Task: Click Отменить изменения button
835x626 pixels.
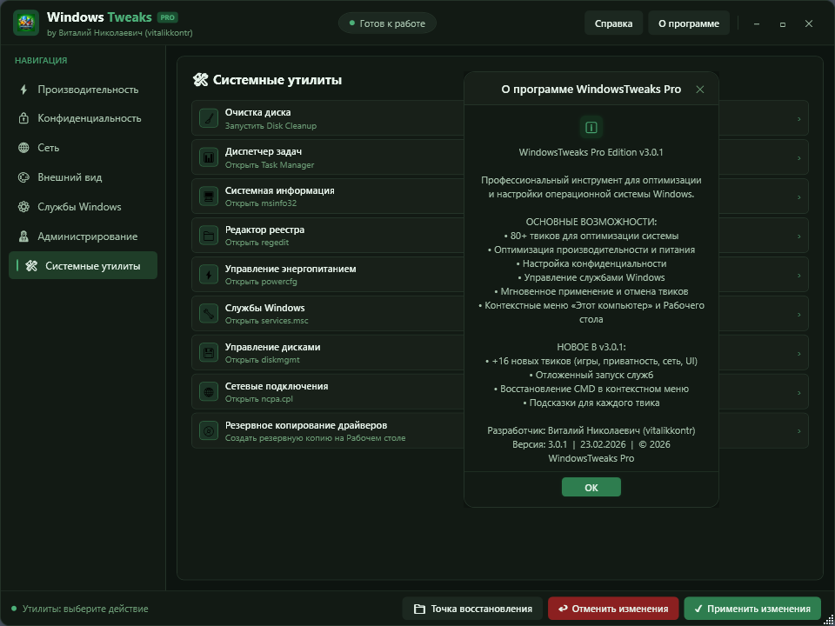Action: [613, 609]
